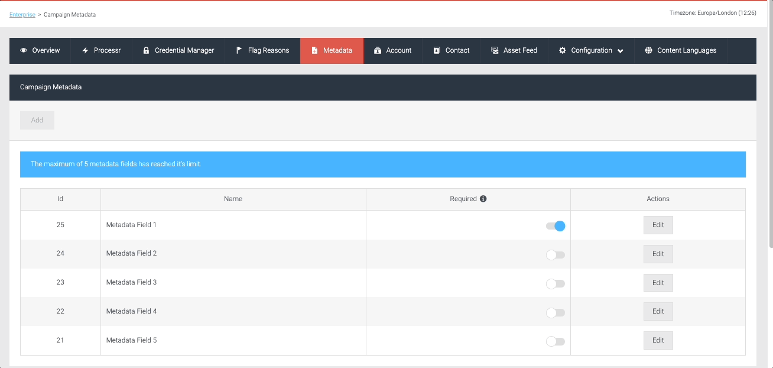
Task: Go to the Processr tab
Action: click(x=102, y=51)
